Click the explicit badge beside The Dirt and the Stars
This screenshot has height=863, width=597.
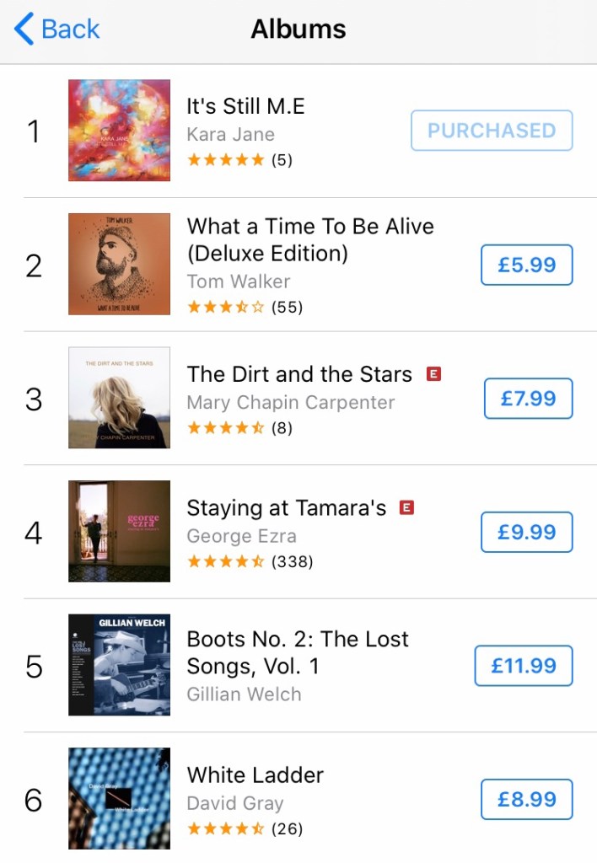tap(433, 373)
